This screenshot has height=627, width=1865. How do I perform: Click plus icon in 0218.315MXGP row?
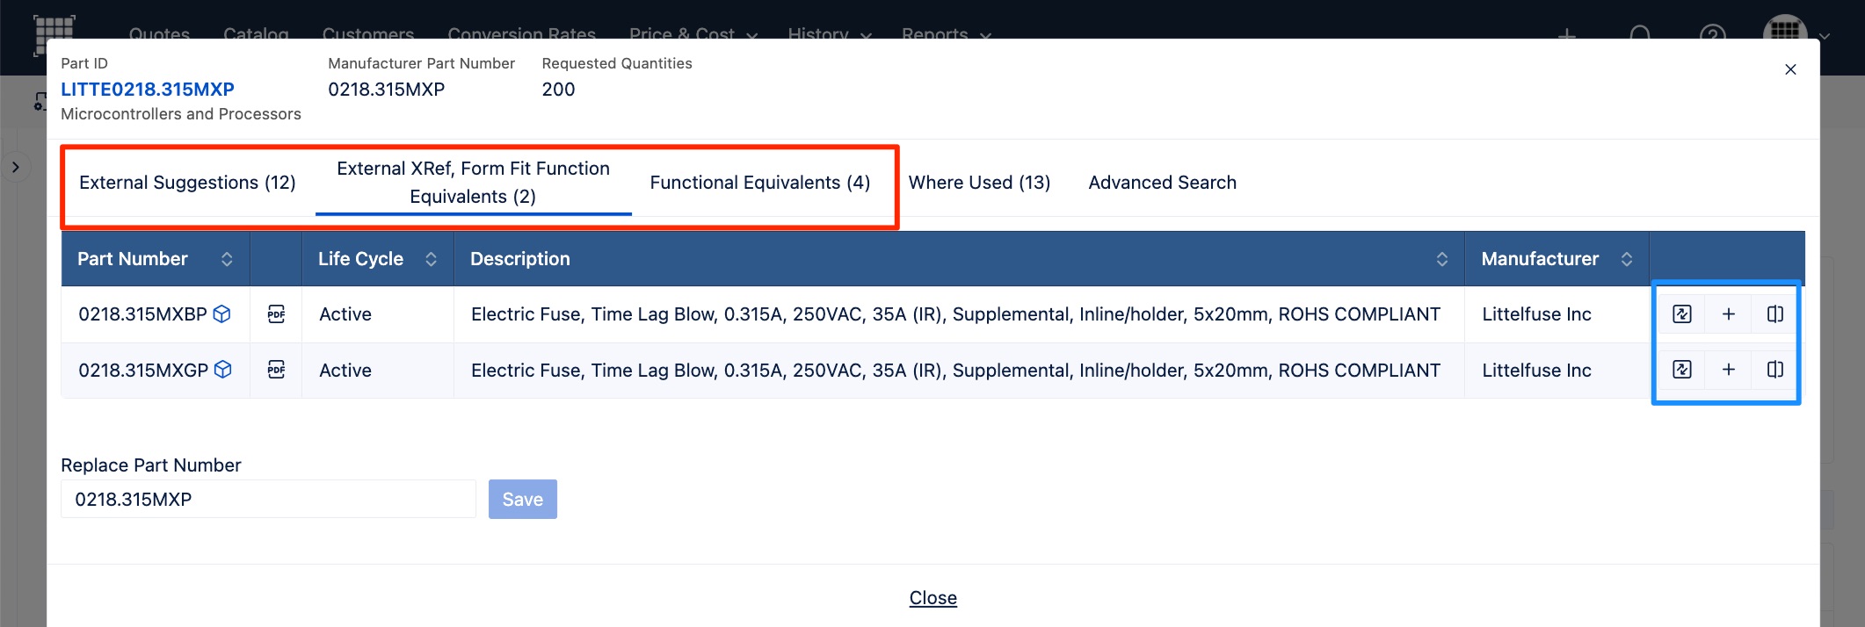(1728, 370)
